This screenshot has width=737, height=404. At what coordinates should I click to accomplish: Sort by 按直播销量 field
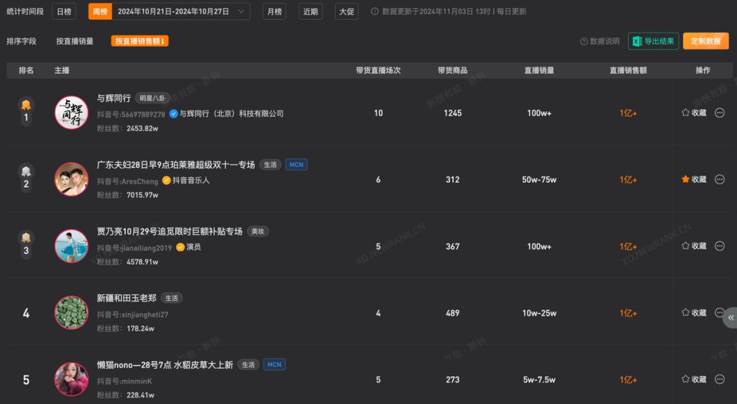point(75,41)
